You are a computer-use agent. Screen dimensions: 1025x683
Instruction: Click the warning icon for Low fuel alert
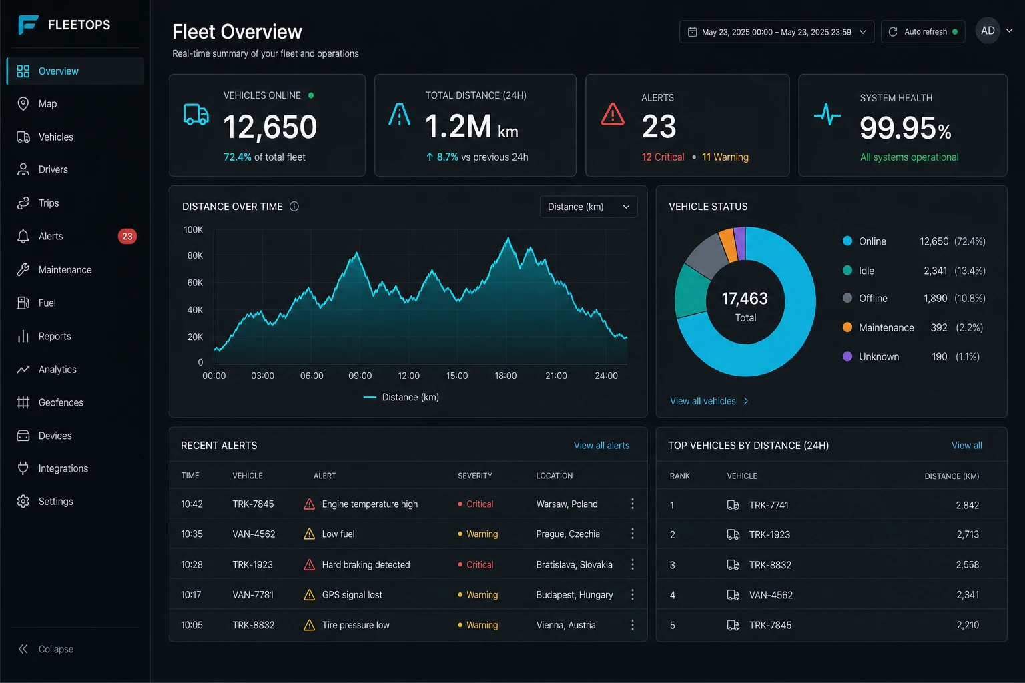tap(310, 534)
